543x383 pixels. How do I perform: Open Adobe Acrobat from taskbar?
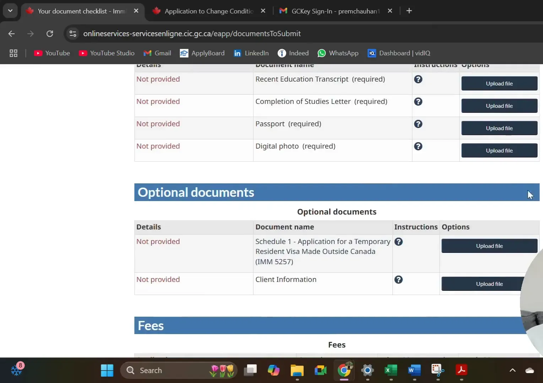tap(461, 371)
